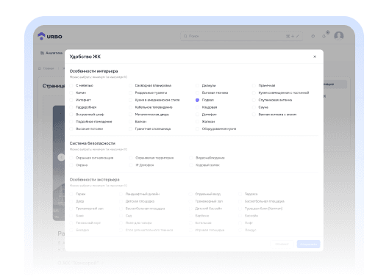The height and width of the screenshot is (279, 389).
Task: Close the Удобство ЖК dialog
Action: (315, 57)
